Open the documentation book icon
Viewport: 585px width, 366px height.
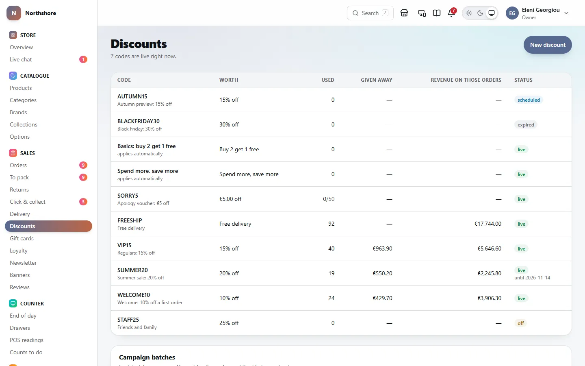coord(437,13)
